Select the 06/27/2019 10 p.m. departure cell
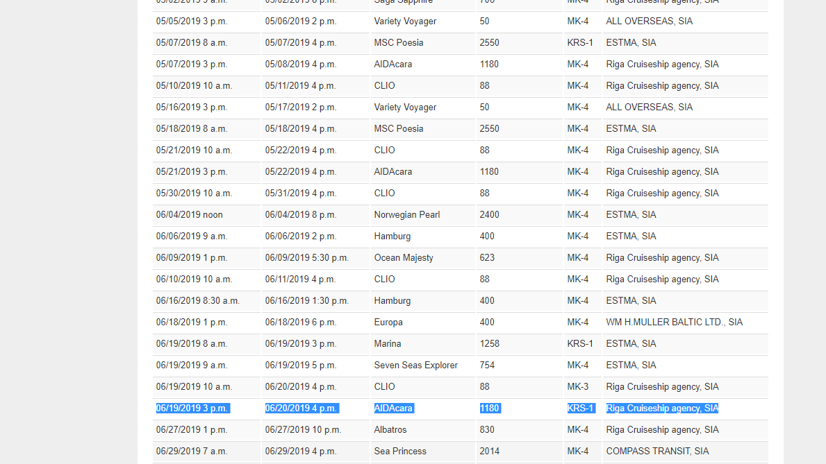The image size is (826, 464). pyautogui.click(x=303, y=430)
